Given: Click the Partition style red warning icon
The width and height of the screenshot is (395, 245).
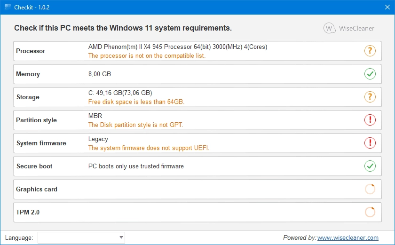Looking at the screenshot, I should click(x=370, y=120).
